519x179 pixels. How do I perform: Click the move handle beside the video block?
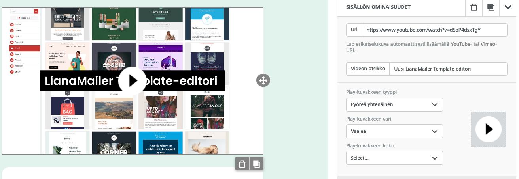click(x=263, y=81)
